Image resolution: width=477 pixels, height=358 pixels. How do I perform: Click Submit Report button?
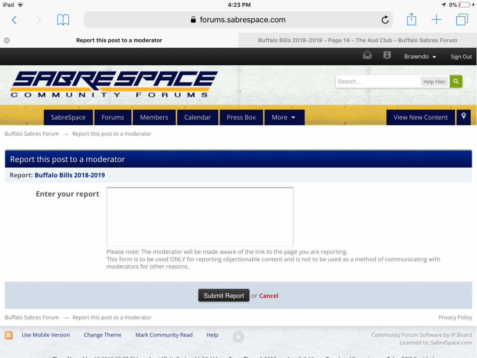pyautogui.click(x=224, y=296)
